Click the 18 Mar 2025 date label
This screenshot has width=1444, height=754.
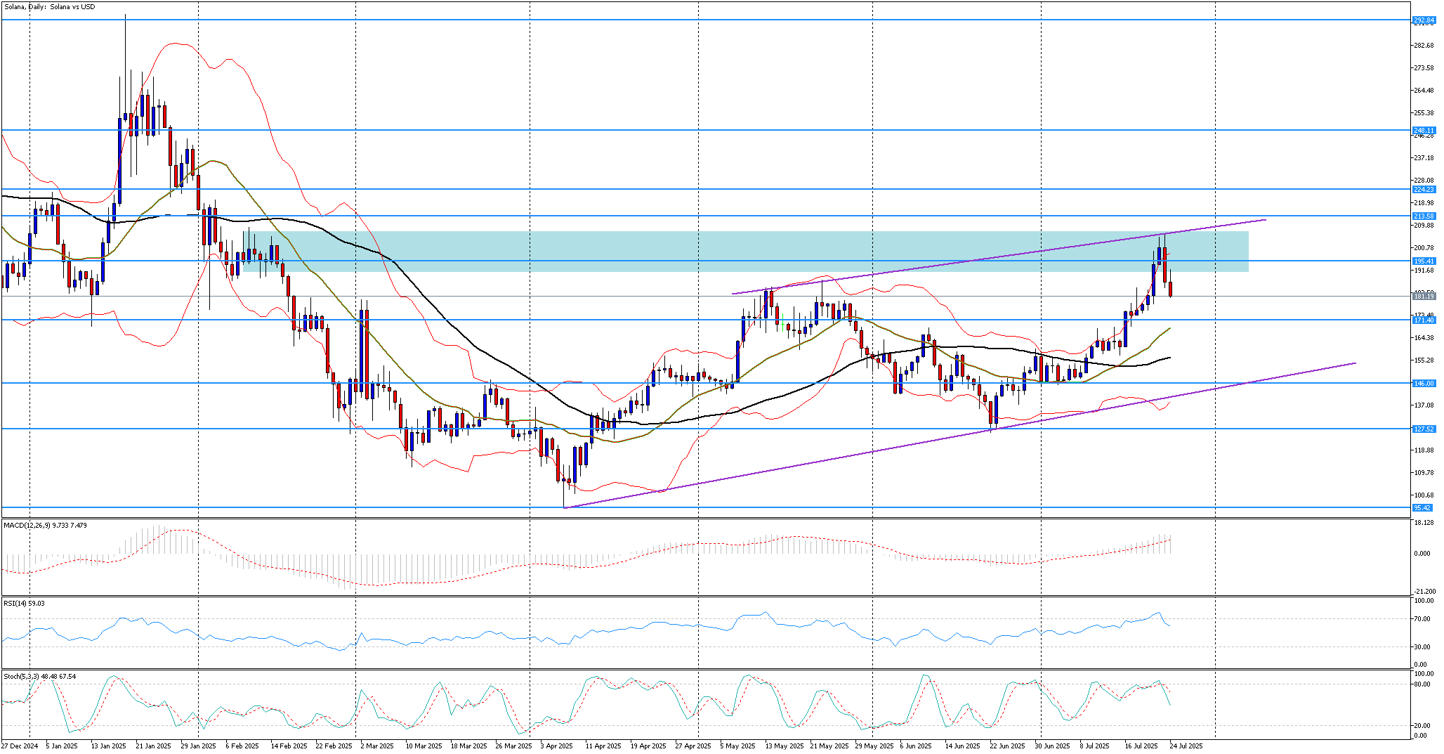(468, 746)
